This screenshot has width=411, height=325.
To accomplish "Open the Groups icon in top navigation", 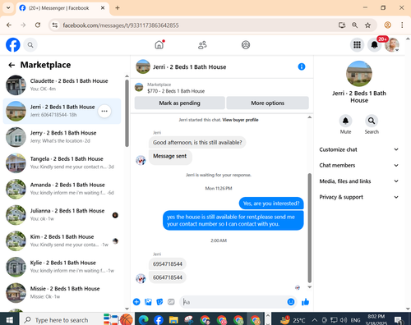I will pyautogui.click(x=246, y=45).
